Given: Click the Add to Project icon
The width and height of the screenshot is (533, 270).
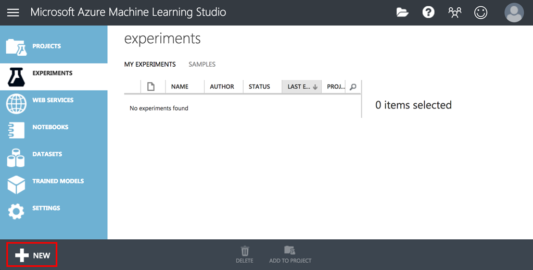Looking at the screenshot, I should 289,250.
